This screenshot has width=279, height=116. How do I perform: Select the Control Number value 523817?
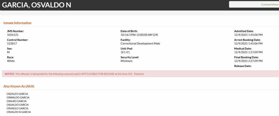(x=12, y=43)
